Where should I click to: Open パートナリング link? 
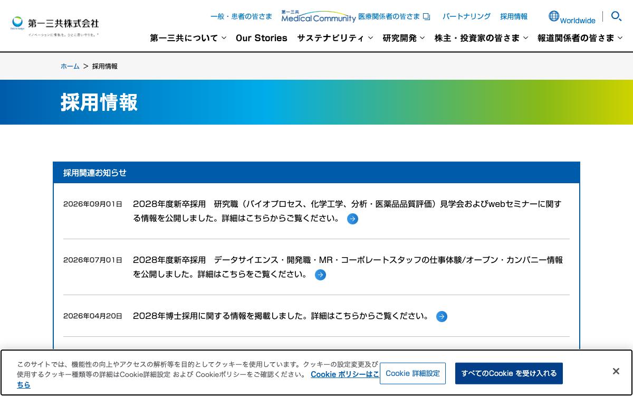coord(466,16)
